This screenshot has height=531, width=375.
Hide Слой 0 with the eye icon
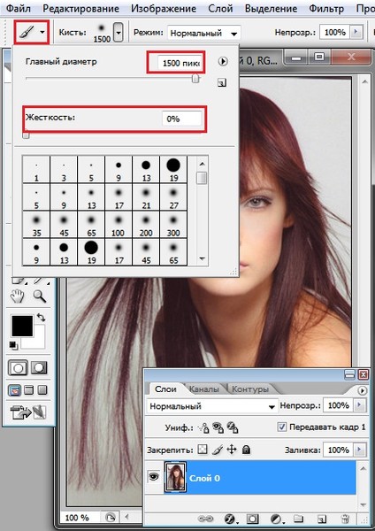154,477
